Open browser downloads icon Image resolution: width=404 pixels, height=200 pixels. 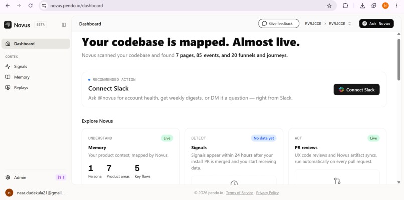click(362, 6)
